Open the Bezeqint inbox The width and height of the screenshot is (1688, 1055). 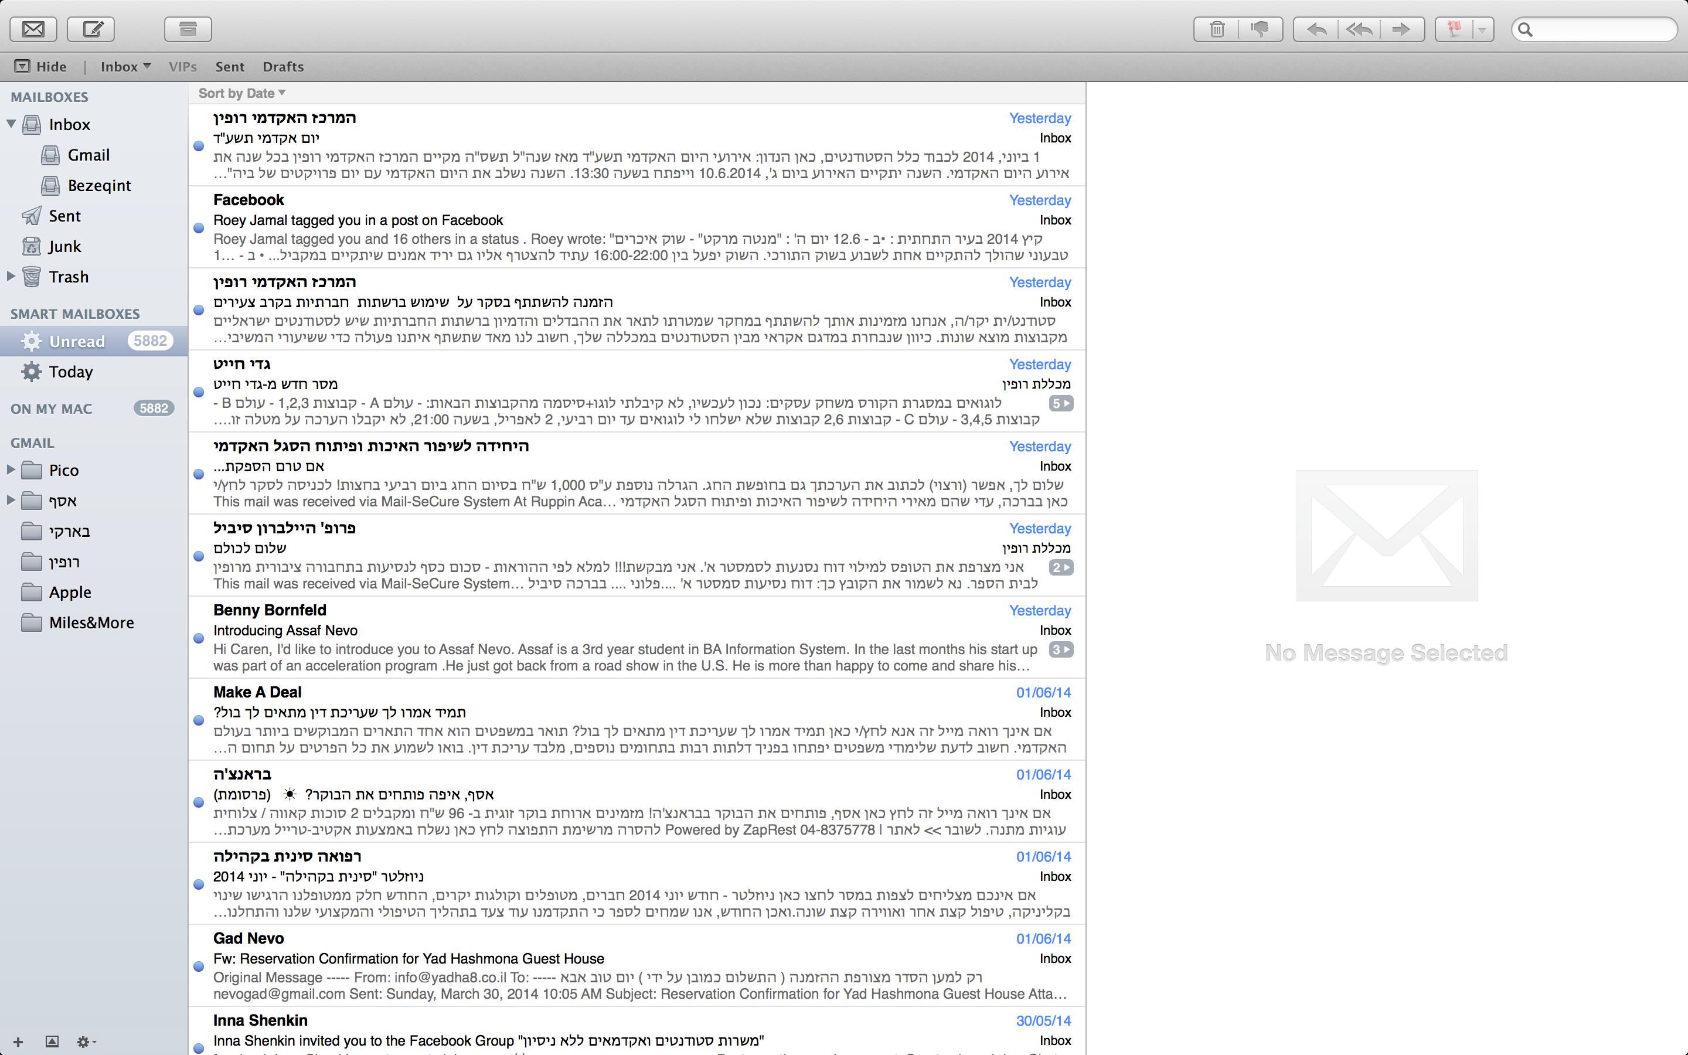pos(99,186)
